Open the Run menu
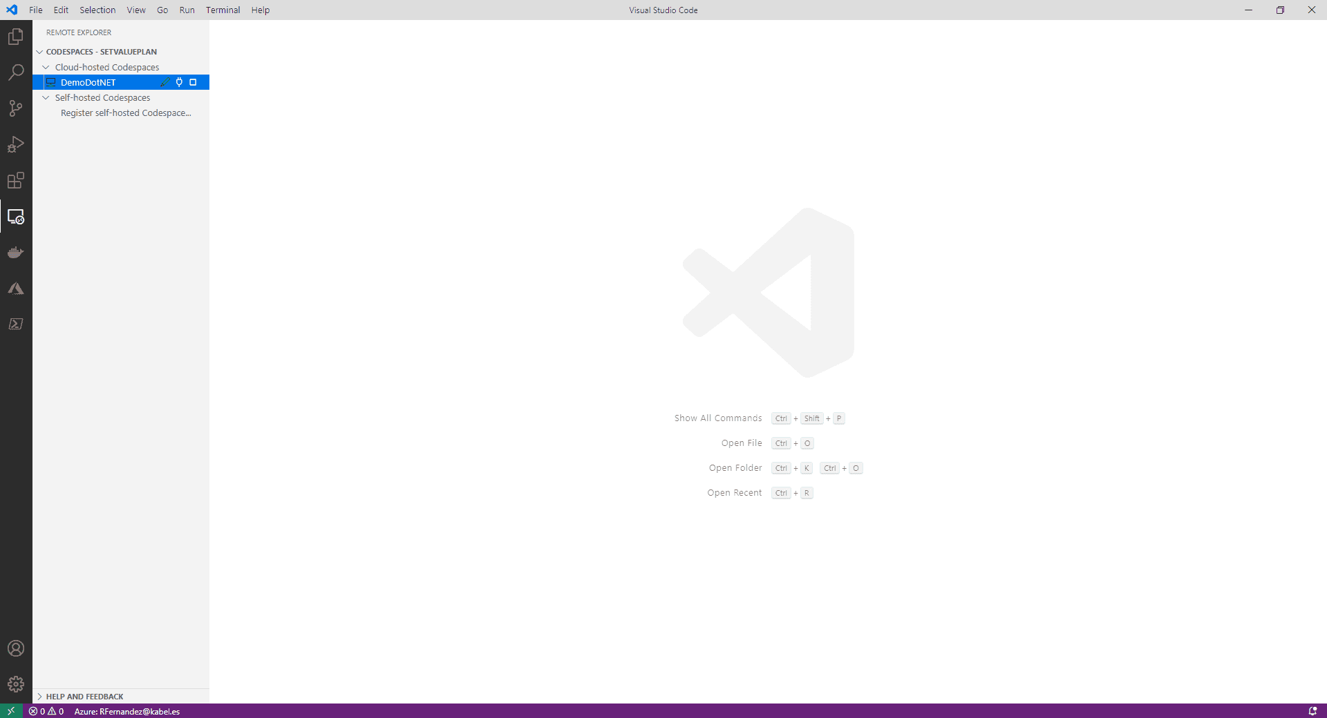Image resolution: width=1327 pixels, height=718 pixels. click(187, 10)
